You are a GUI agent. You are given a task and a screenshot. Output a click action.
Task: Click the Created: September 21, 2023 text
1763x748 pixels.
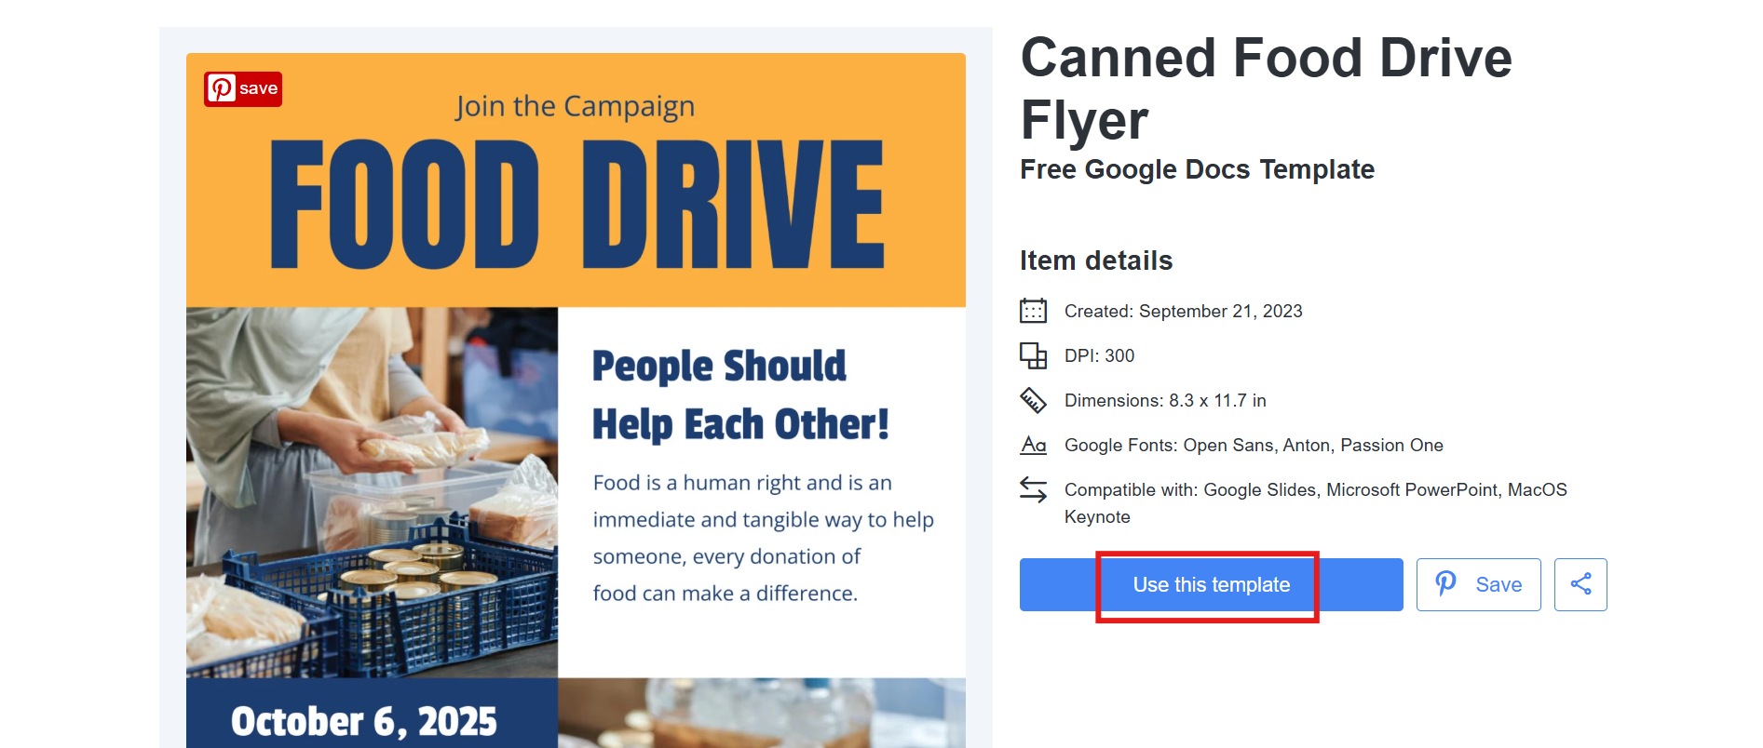click(x=1183, y=311)
